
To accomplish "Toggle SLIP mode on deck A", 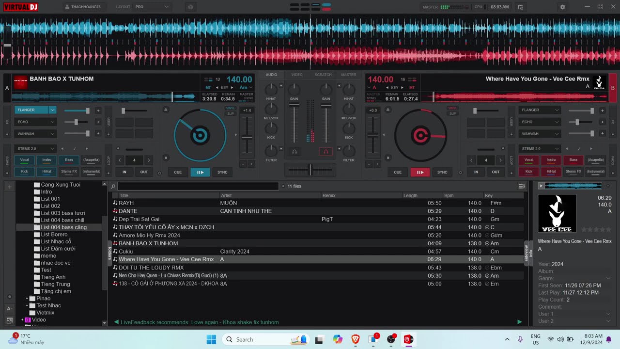I will point(231,113).
